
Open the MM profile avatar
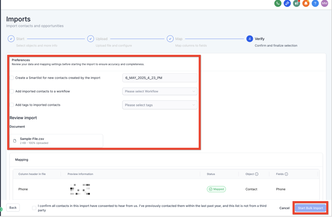[324, 3]
